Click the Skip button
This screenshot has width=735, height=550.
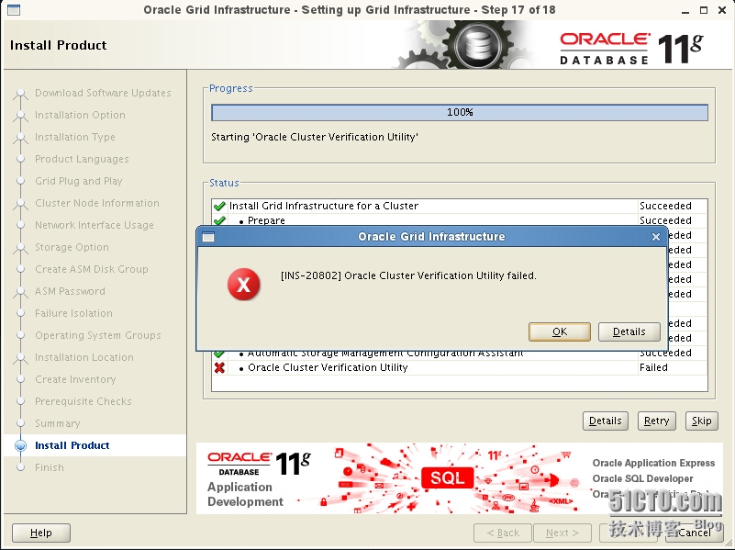[x=701, y=421]
